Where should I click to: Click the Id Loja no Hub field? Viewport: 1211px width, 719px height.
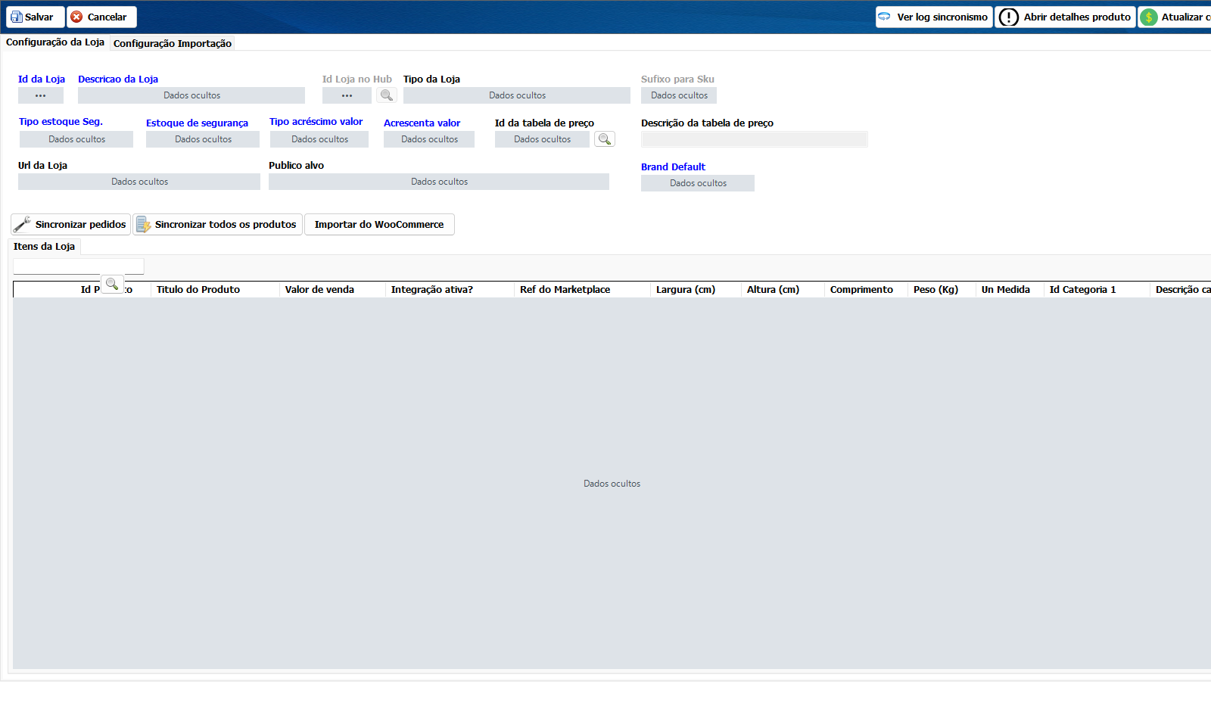pyautogui.click(x=347, y=95)
